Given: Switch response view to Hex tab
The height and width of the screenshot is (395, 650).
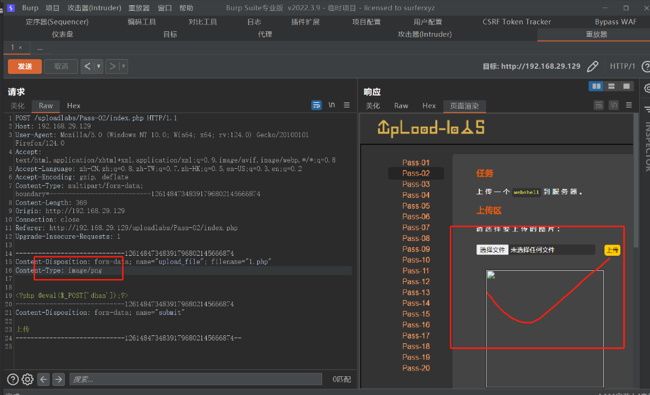Looking at the screenshot, I should tap(429, 106).
